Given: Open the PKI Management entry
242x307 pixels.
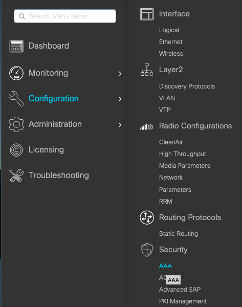Looking at the screenshot, I should point(183,301).
